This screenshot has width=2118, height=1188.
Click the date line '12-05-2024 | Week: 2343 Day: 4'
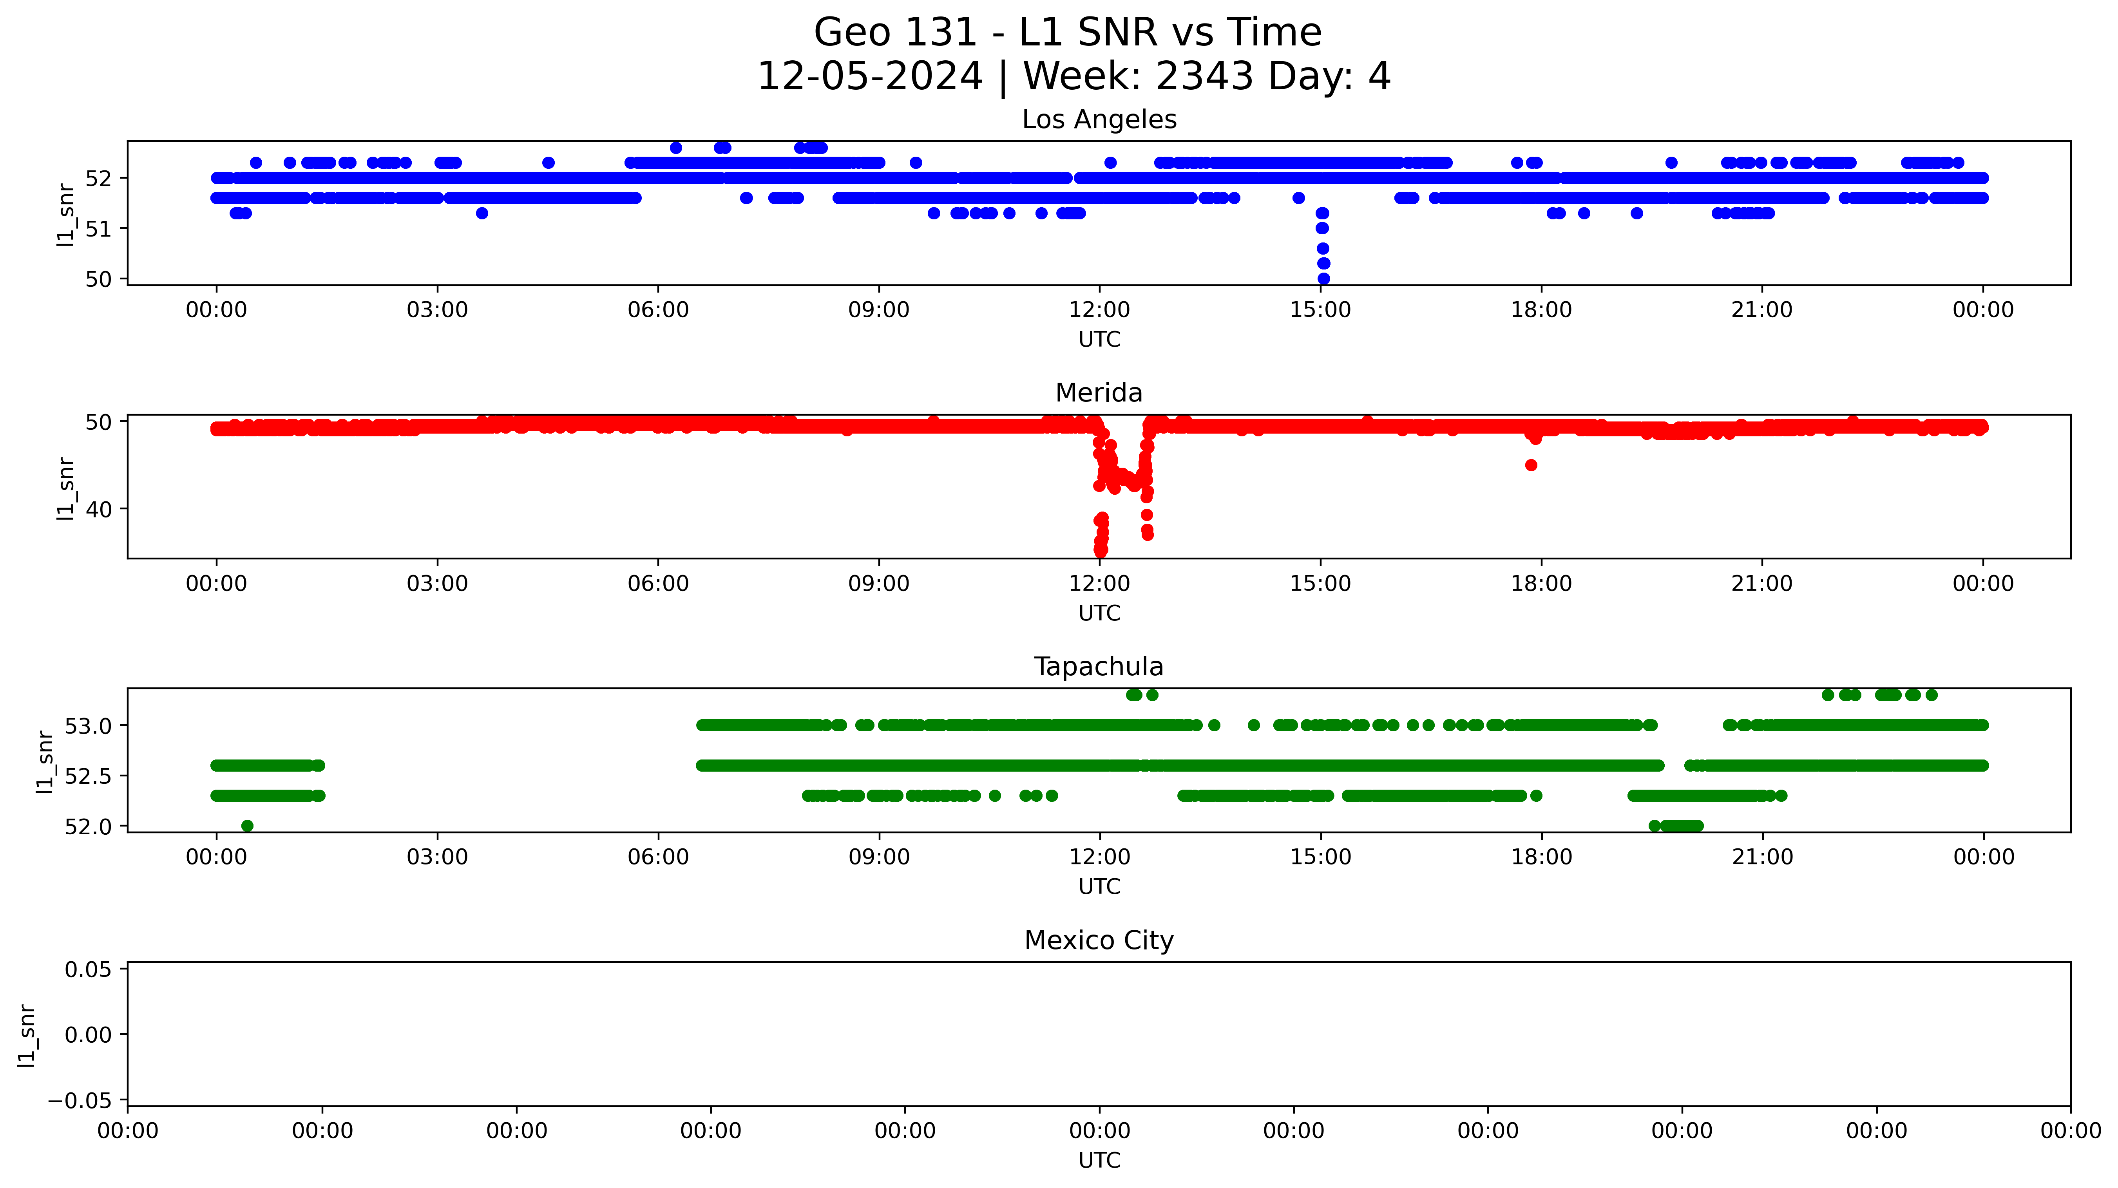tap(1073, 76)
